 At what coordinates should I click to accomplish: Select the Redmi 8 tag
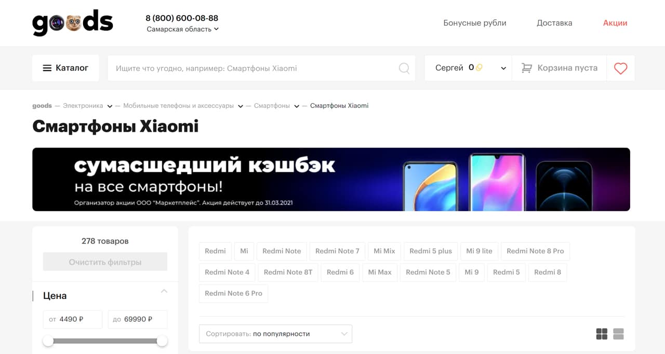[x=548, y=272]
